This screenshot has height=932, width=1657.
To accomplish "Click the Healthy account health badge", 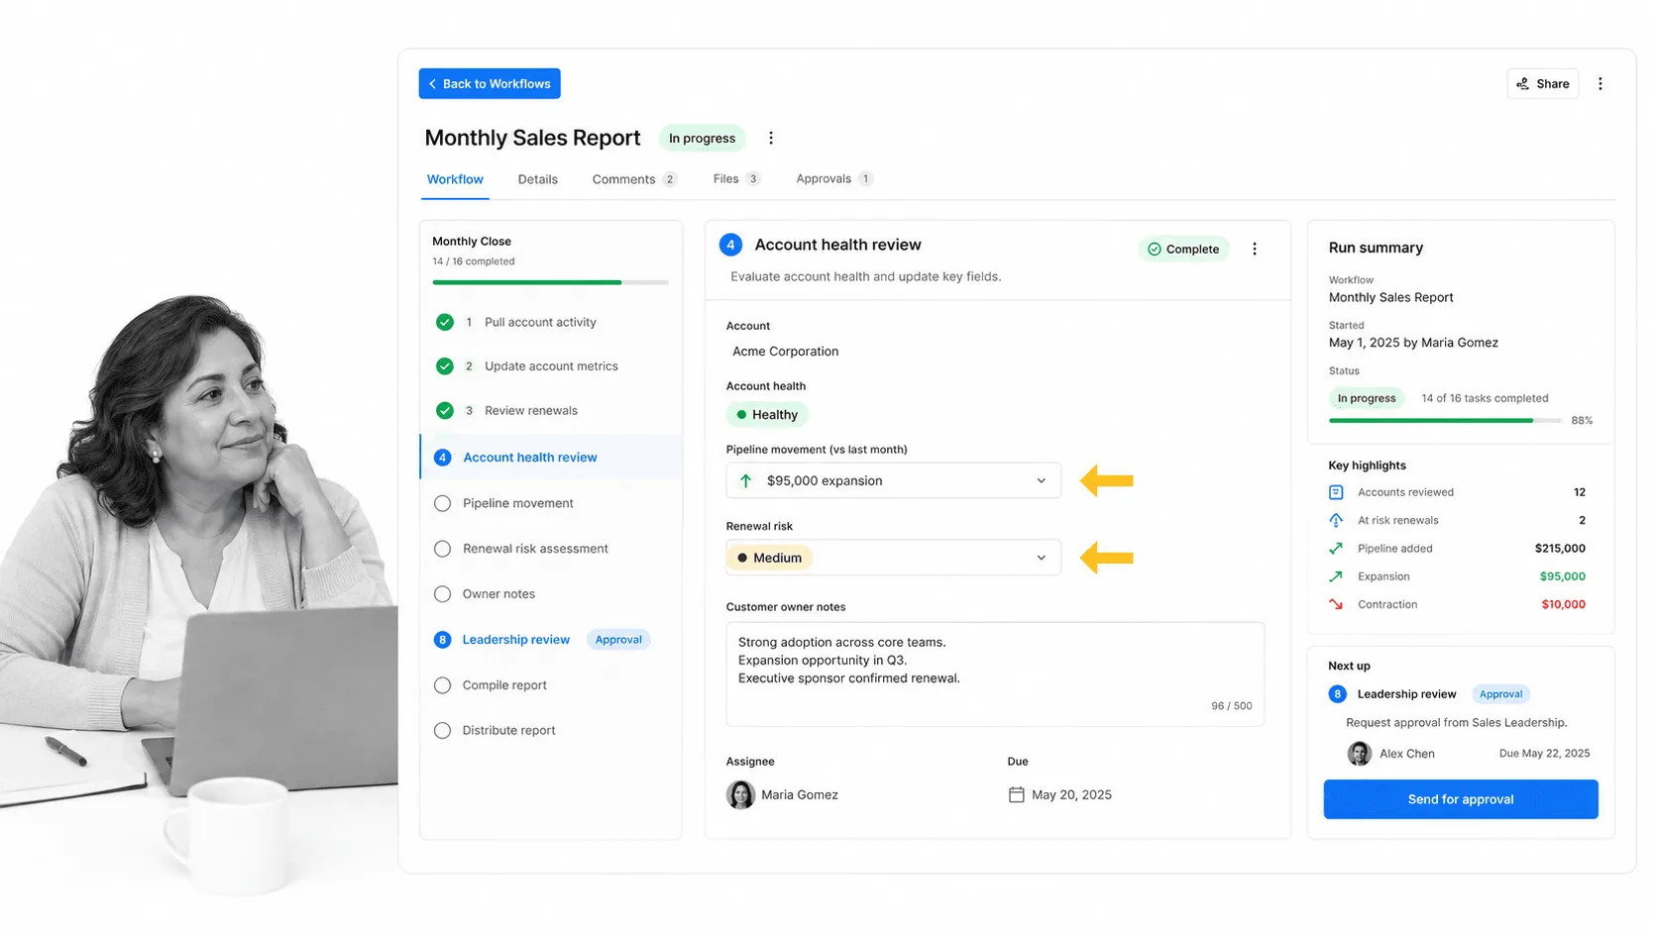I will pyautogui.click(x=767, y=415).
